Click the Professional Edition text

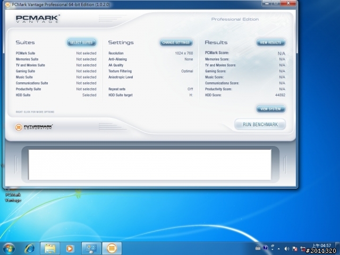point(235,19)
